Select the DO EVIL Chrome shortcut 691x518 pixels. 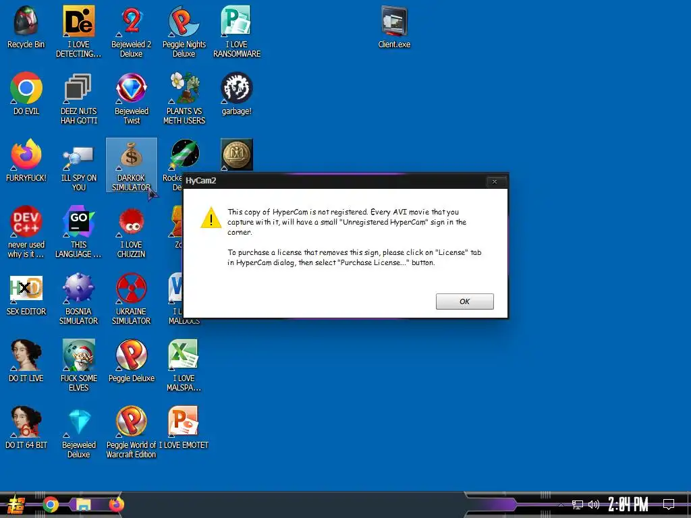[x=26, y=93]
